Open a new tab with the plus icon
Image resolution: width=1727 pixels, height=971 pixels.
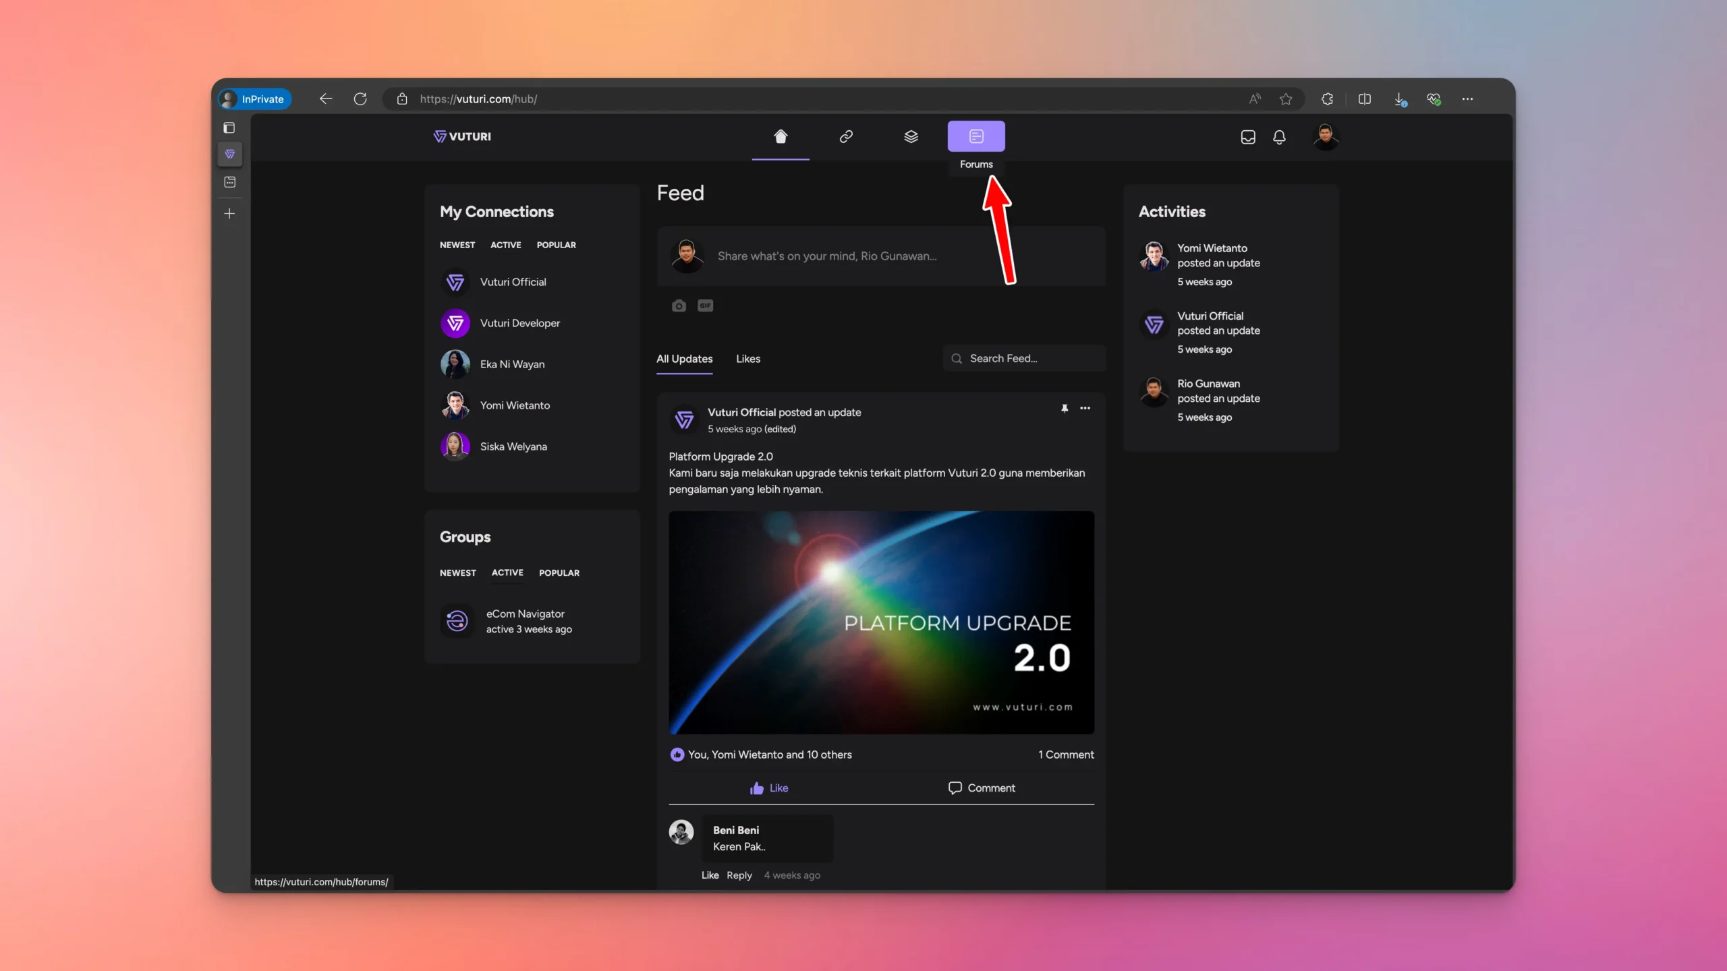coord(229,214)
